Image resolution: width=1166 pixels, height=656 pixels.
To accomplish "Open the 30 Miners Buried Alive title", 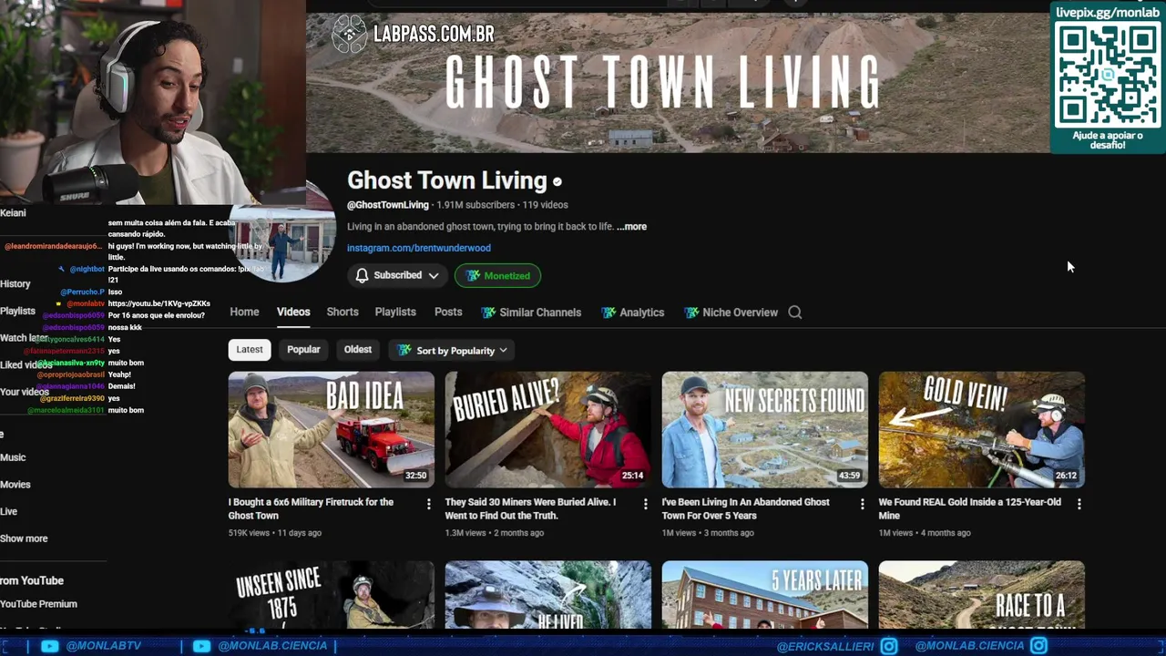I will (x=530, y=508).
